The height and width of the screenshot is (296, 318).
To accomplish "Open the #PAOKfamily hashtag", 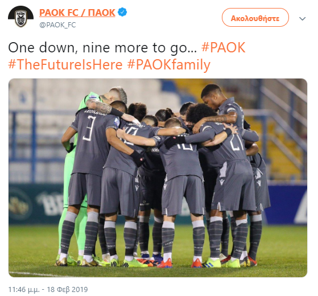I will 169,65.
